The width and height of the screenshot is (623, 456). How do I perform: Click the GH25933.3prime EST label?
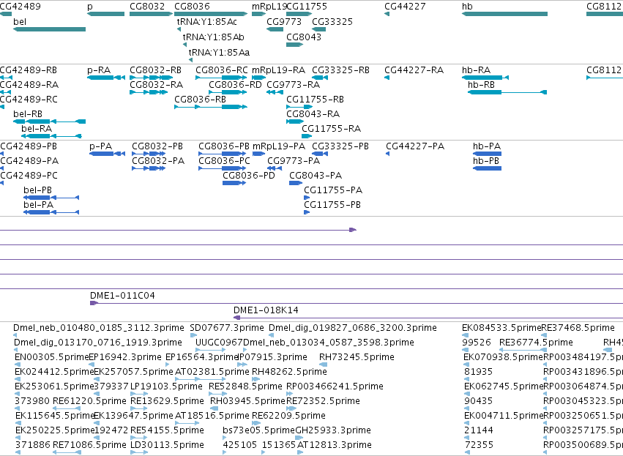333,430
